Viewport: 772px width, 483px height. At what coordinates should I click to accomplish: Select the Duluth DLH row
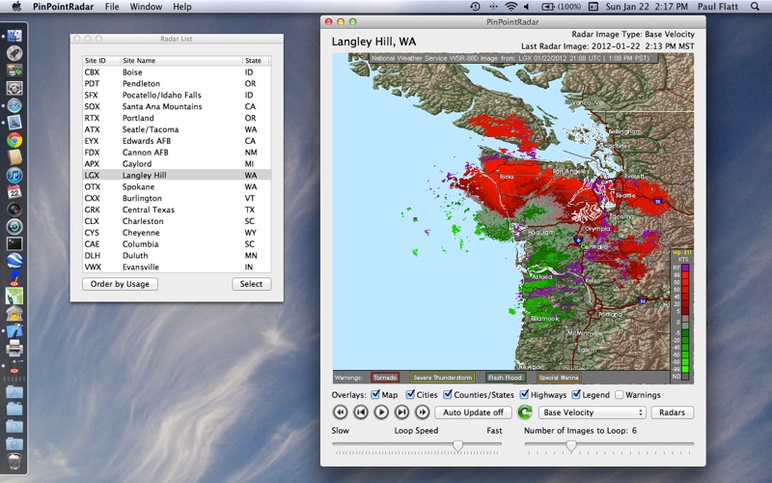tap(177, 255)
